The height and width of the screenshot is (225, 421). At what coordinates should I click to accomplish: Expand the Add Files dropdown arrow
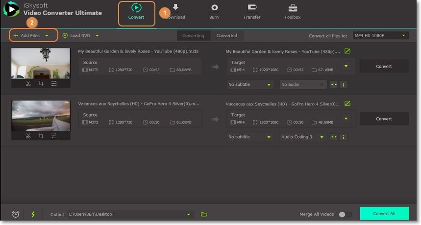[x=47, y=36]
